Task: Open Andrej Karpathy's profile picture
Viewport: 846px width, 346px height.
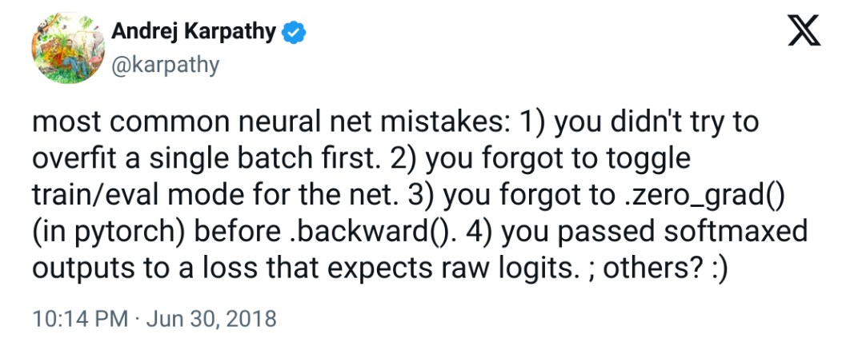Action: point(63,50)
